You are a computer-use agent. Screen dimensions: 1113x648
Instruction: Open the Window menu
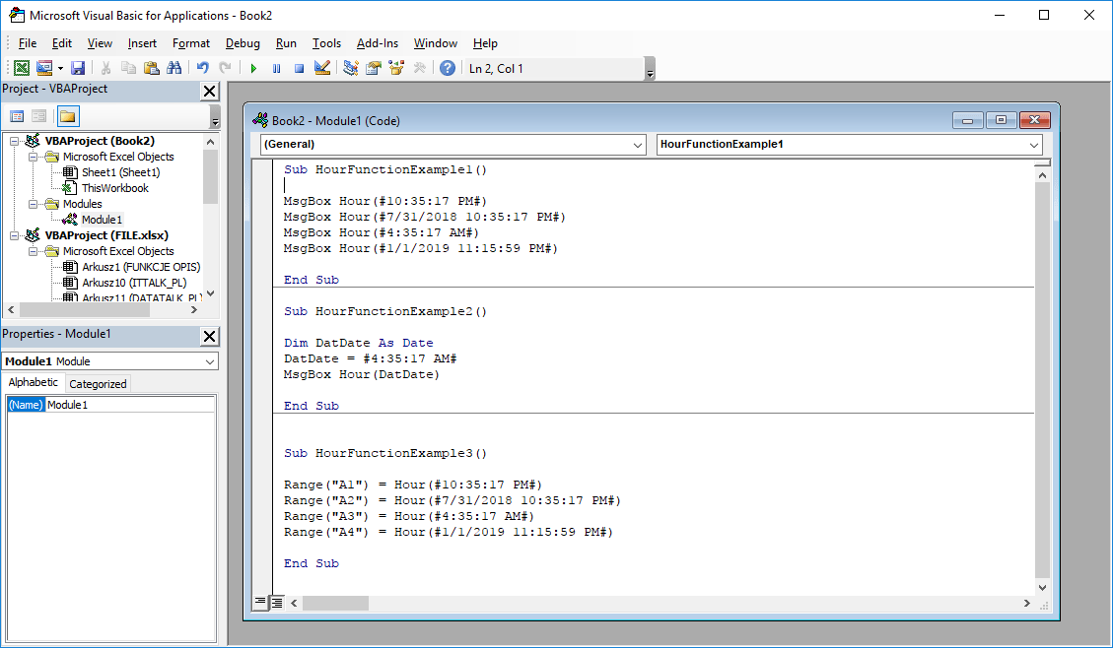click(435, 43)
